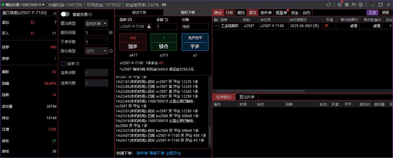The height and width of the screenshot is (158, 393).
Task: Switch to 成交 tab
Action: click(253, 13)
